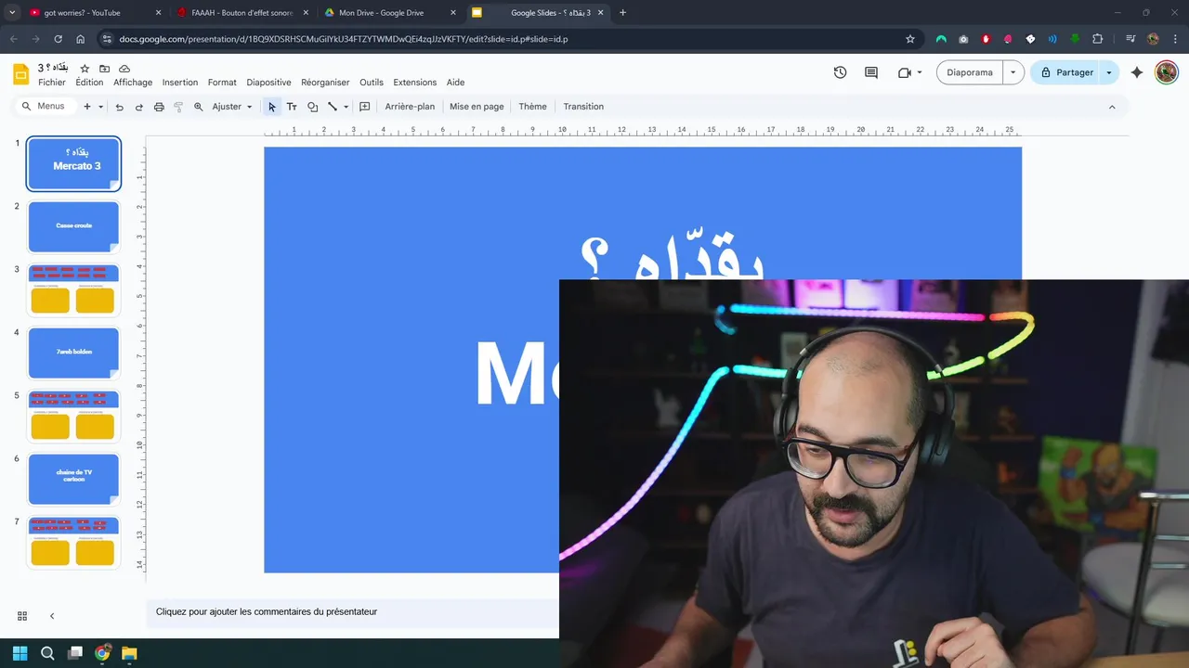This screenshot has height=668, width=1189.
Task: Click the Arrière-plan button
Action: 410,107
